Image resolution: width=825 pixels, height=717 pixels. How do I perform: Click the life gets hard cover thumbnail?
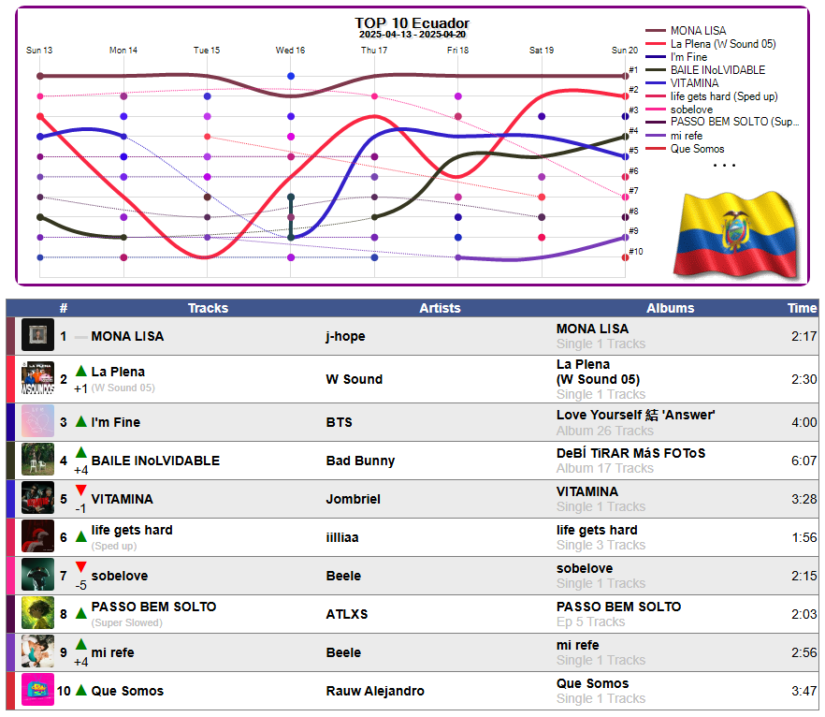(37, 536)
